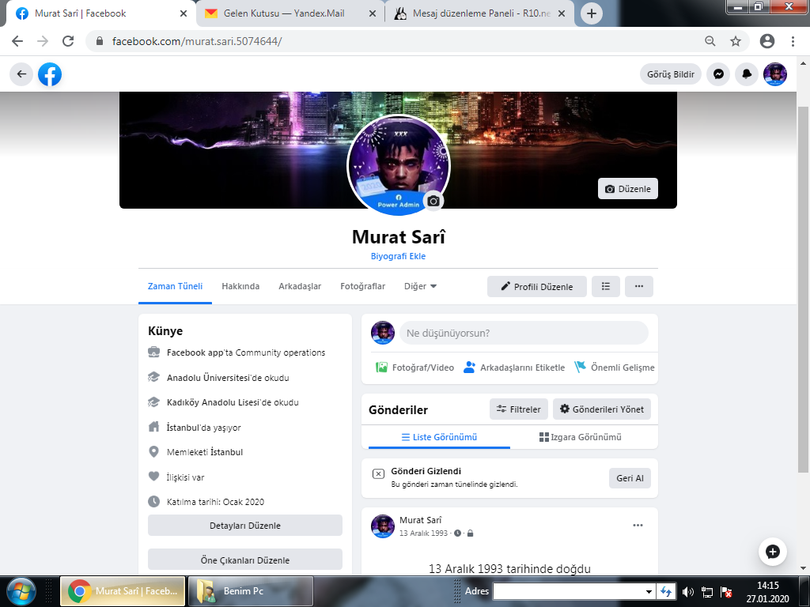
Task: Open the Chrome three-dot menu
Action: point(793,41)
